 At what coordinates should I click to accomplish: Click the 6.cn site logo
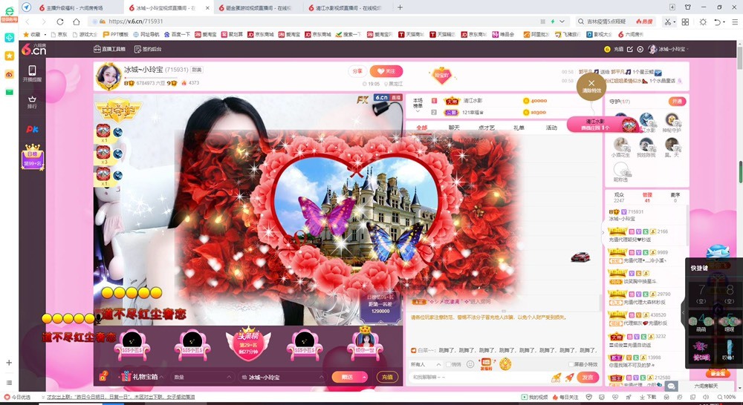pos(33,49)
